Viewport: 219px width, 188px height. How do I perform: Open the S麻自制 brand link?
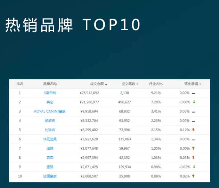50,93
